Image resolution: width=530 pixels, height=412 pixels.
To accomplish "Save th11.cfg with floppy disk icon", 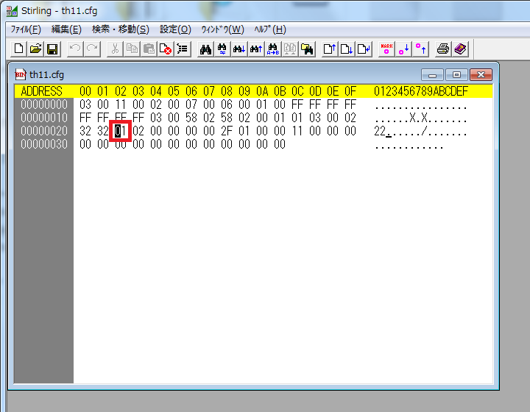I will [x=52, y=49].
